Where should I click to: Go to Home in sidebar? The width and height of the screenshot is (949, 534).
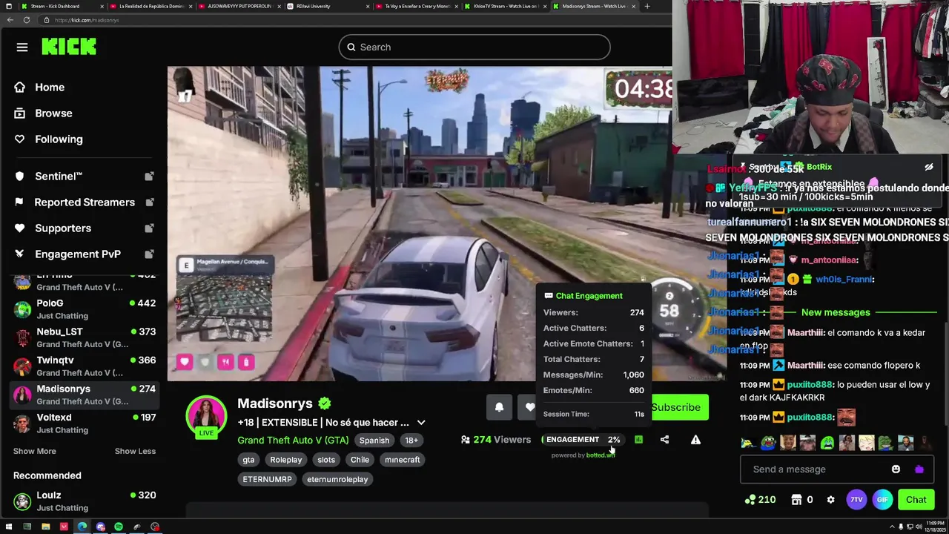(x=50, y=87)
